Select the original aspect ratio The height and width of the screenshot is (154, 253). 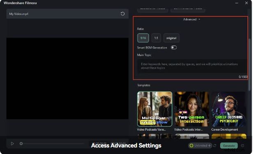(171, 38)
